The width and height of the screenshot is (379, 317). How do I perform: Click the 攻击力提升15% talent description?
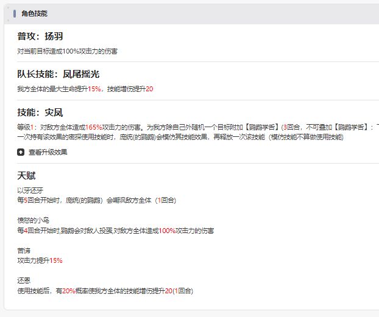(40, 260)
